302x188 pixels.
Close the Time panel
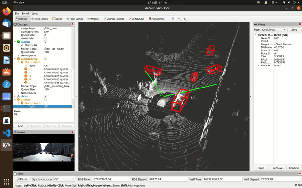(x=300, y=173)
